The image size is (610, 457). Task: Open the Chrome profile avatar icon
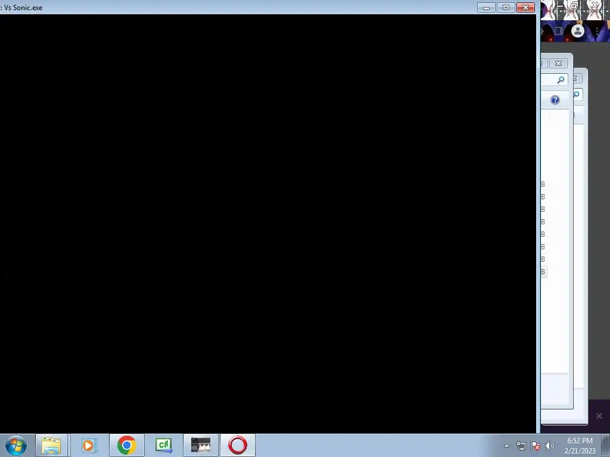(578, 31)
